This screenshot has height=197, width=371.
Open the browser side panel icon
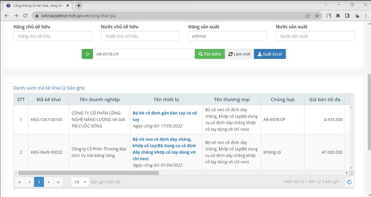coord(347,16)
